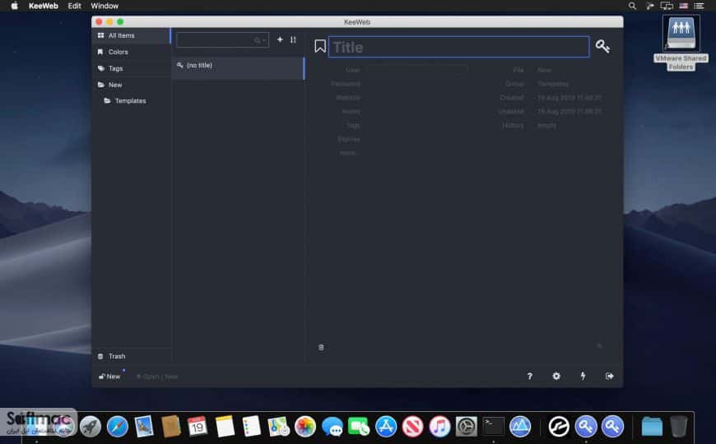This screenshot has height=444, width=716.
Task: Open the Dock Trash can
Action: tap(679, 427)
